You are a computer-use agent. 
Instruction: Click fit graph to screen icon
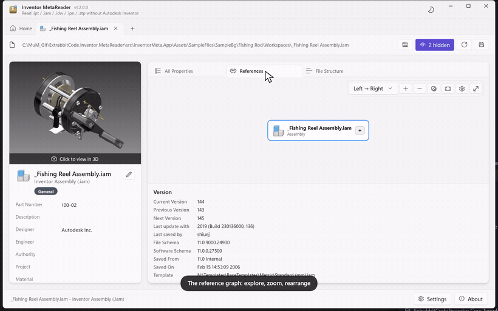[x=448, y=89]
